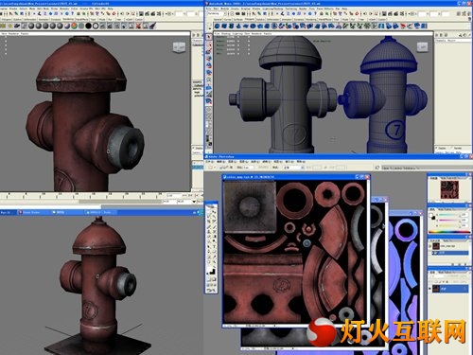Select the highlighted blue layer in Layers panel
The height and width of the screenshot is (355, 473).
click(x=450, y=289)
